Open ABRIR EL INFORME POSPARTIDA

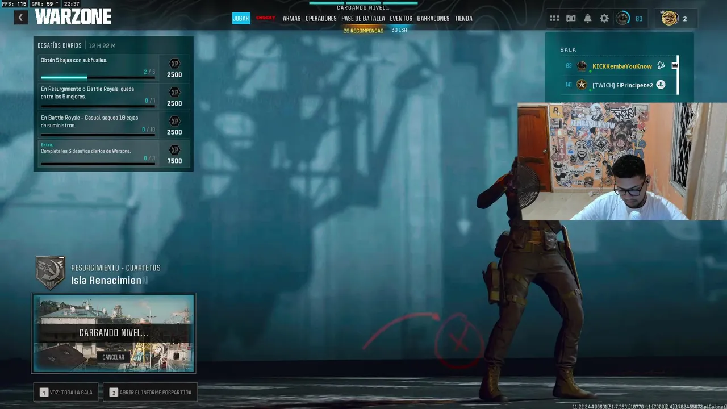[150, 392]
